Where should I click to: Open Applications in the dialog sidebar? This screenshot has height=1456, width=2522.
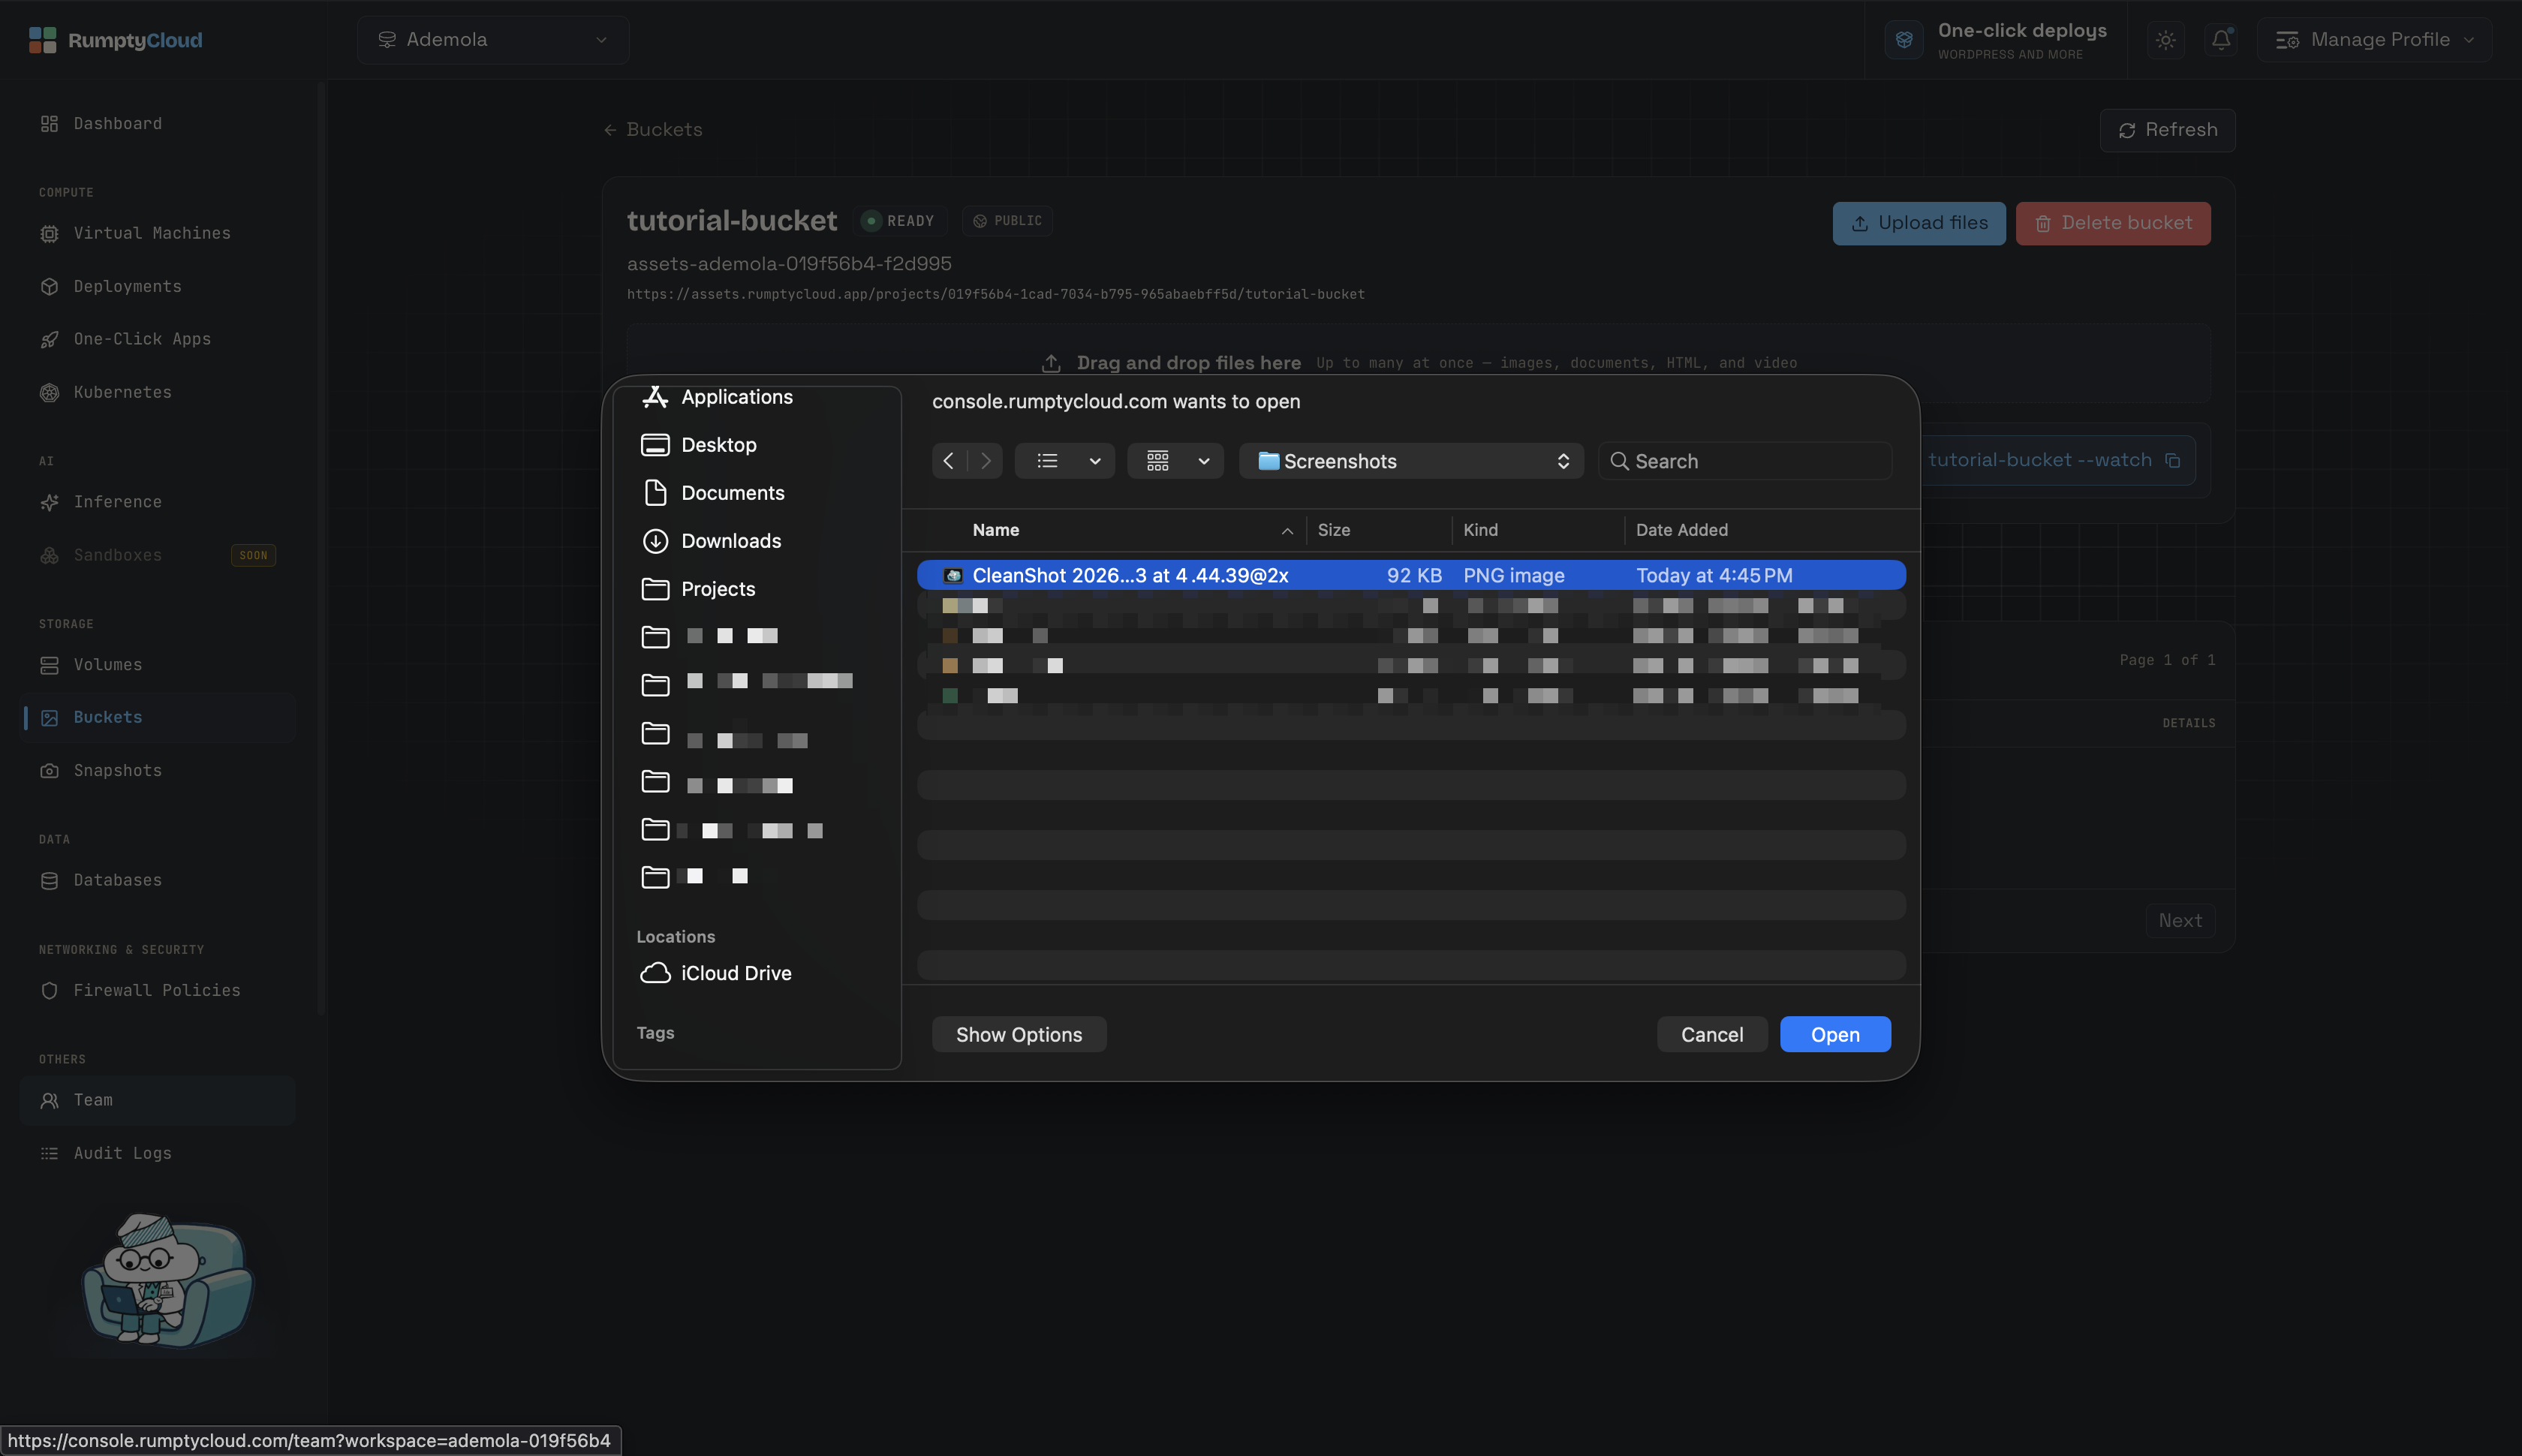(x=717, y=397)
